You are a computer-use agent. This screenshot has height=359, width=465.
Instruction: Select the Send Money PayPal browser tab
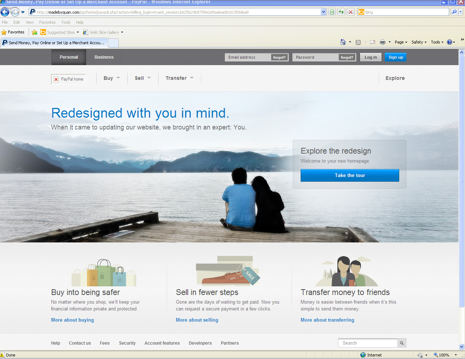(x=54, y=43)
